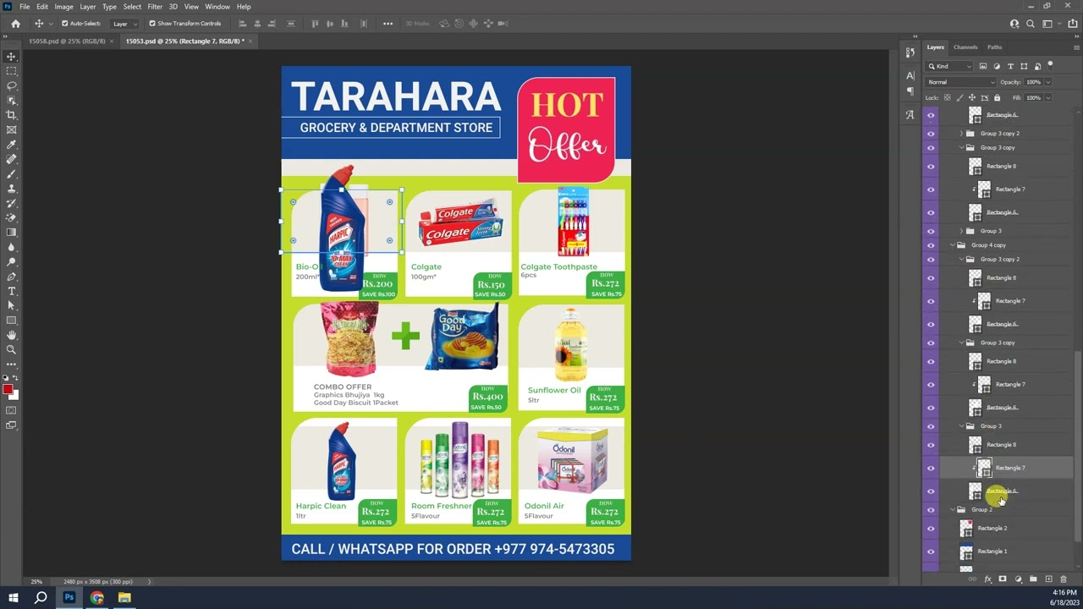Open the Kind filter dropdown
The height and width of the screenshot is (609, 1083).
(x=951, y=66)
